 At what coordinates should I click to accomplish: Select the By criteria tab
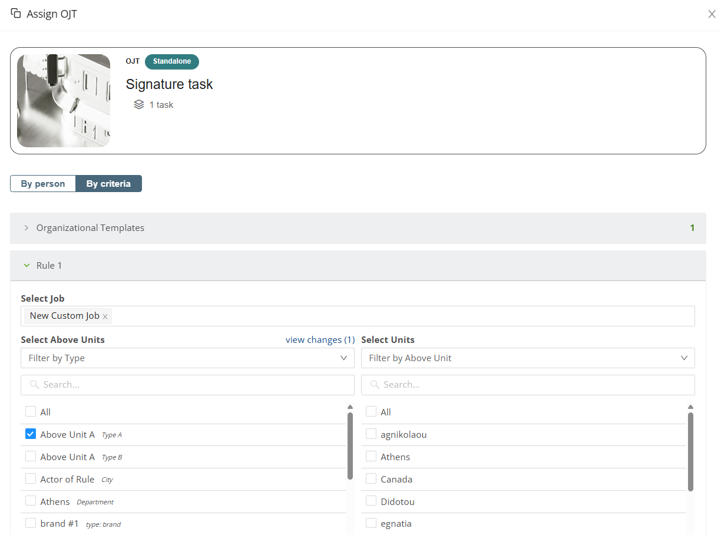(108, 184)
